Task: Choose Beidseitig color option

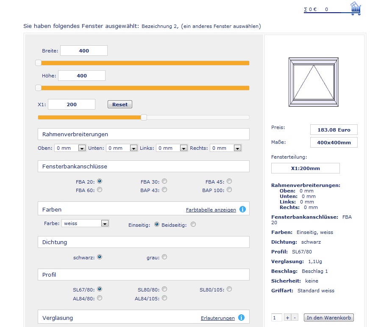Action: [193, 224]
